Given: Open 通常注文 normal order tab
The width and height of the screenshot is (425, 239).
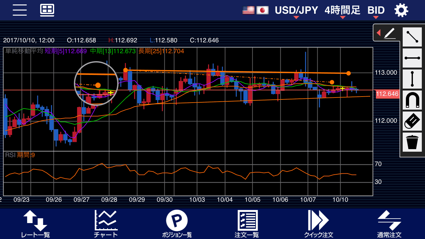Looking at the screenshot, I should 389,224.
